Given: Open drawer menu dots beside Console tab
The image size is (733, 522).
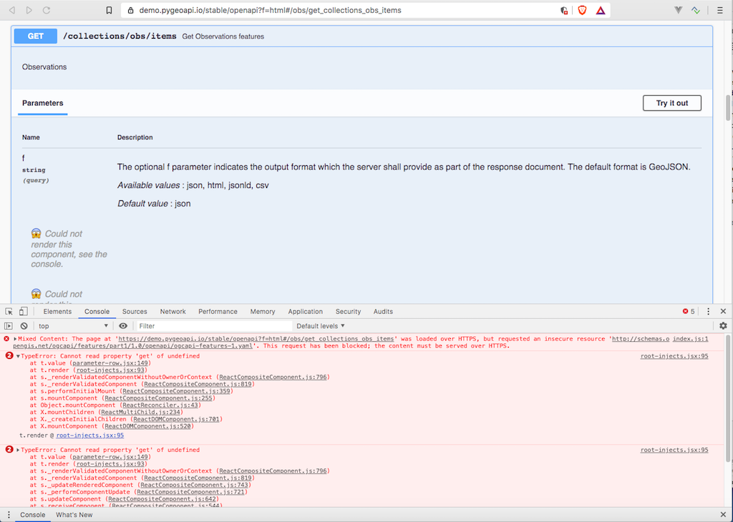Looking at the screenshot, I should pyautogui.click(x=9, y=515).
